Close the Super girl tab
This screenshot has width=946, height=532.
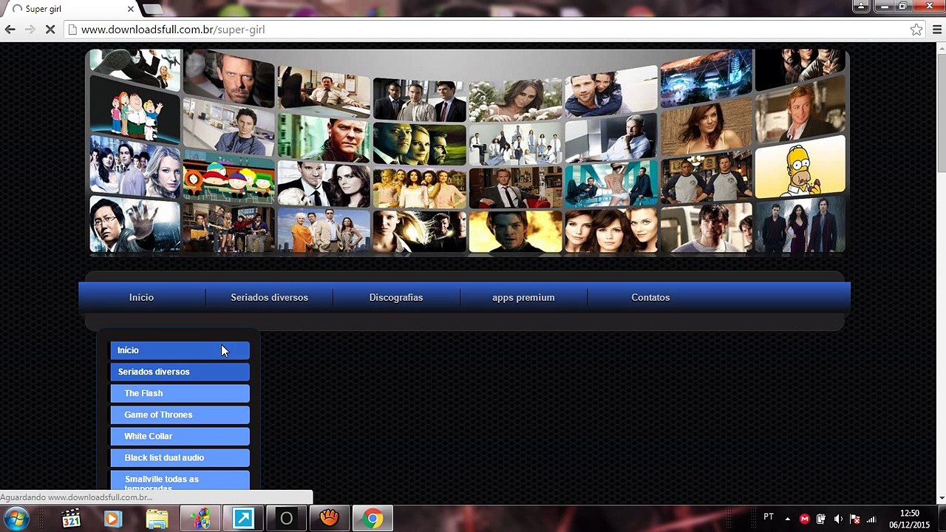(x=131, y=9)
